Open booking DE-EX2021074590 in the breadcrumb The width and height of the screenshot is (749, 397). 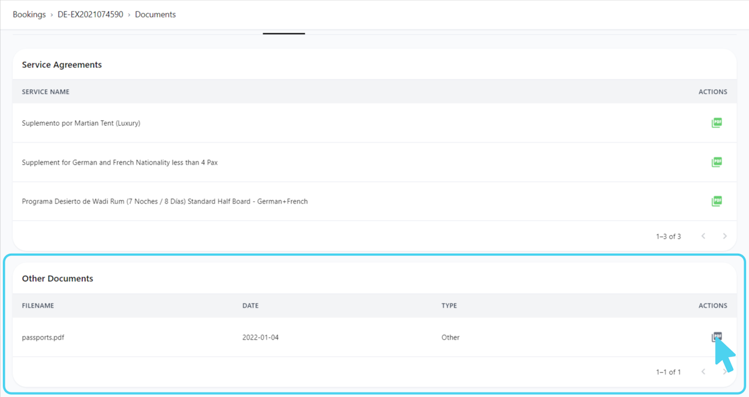[x=90, y=14]
